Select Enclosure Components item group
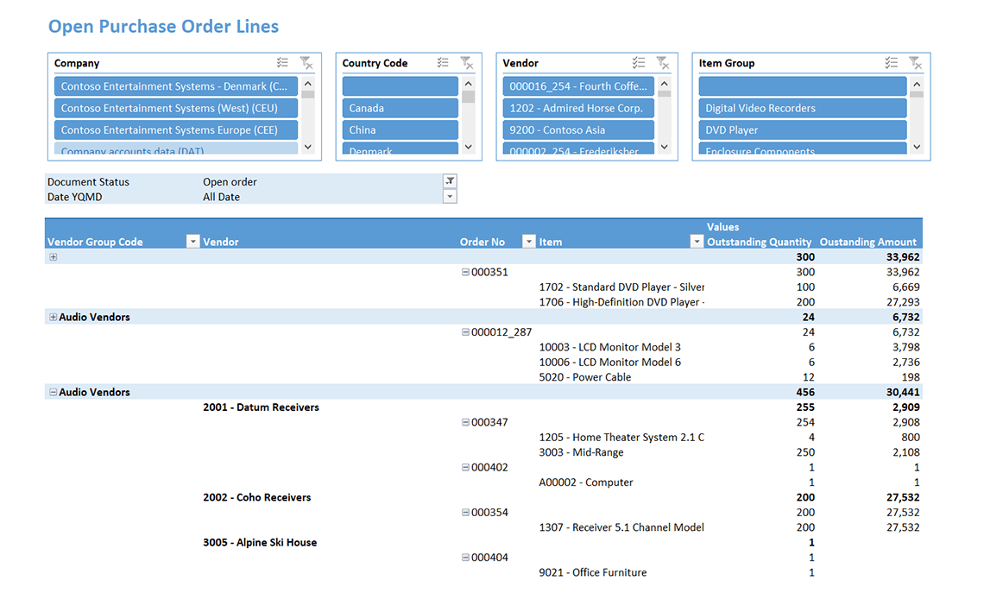The width and height of the screenshot is (984, 593). click(x=803, y=148)
